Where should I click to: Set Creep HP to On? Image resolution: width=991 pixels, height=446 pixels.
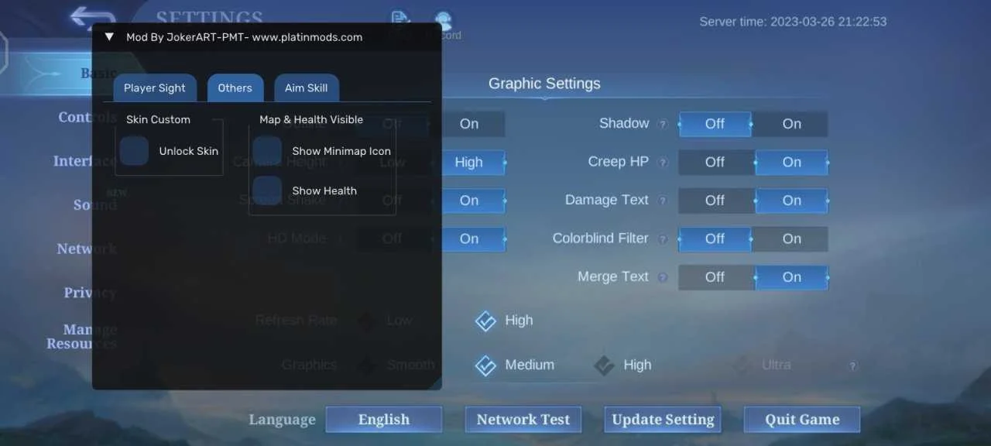[791, 163]
